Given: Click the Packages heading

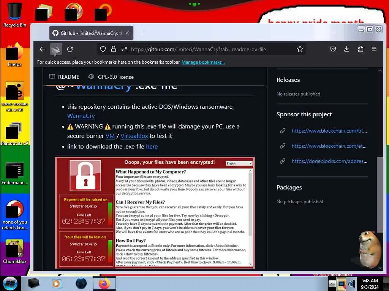Looking at the screenshot, I should (x=289, y=187).
